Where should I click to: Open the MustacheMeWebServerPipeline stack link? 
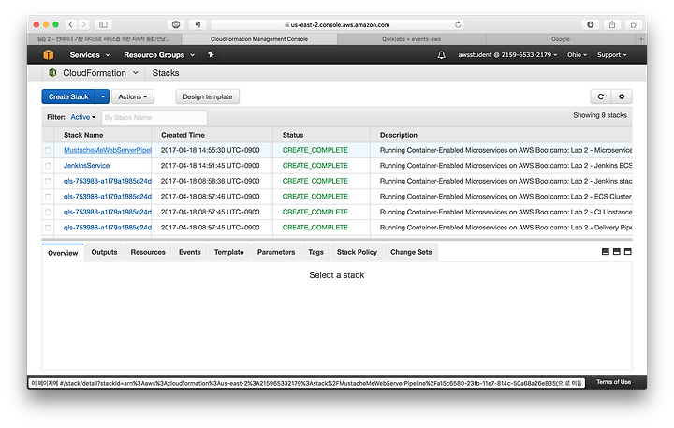point(108,150)
